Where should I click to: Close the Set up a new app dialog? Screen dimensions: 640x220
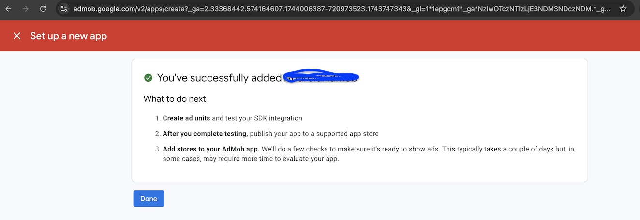coord(17,36)
